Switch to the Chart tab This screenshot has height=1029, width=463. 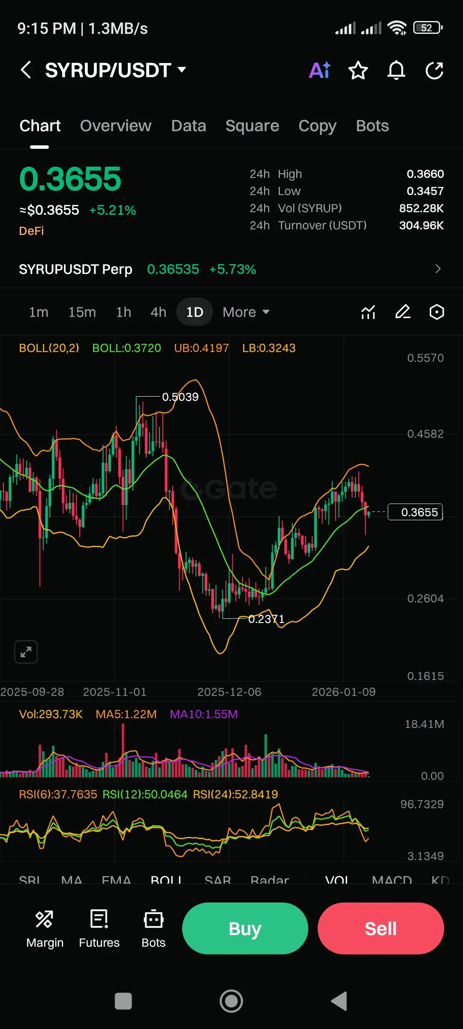click(x=40, y=126)
